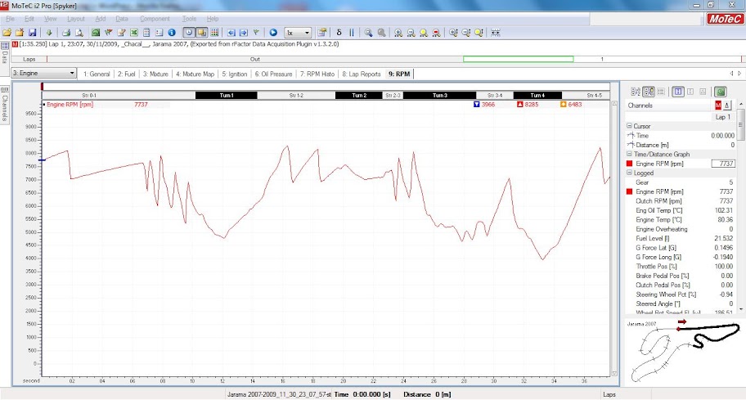The width and height of the screenshot is (746, 400).
Task: Click the maximum value 8285 marker
Action: click(528, 105)
